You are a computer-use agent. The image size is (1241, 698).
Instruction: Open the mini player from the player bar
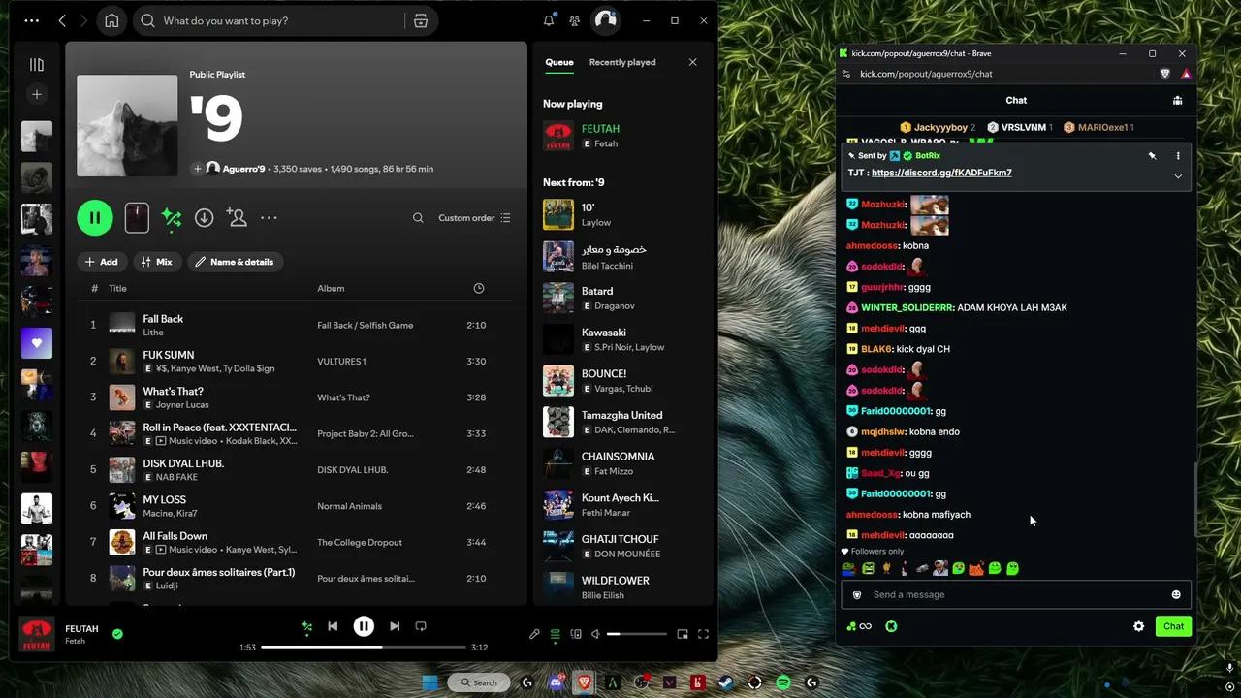(683, 634)
